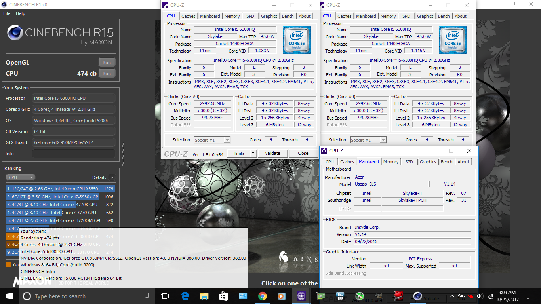541x304 pixels.
Task: Click Core VID value 1.083 V
Action: pos(262,51)
